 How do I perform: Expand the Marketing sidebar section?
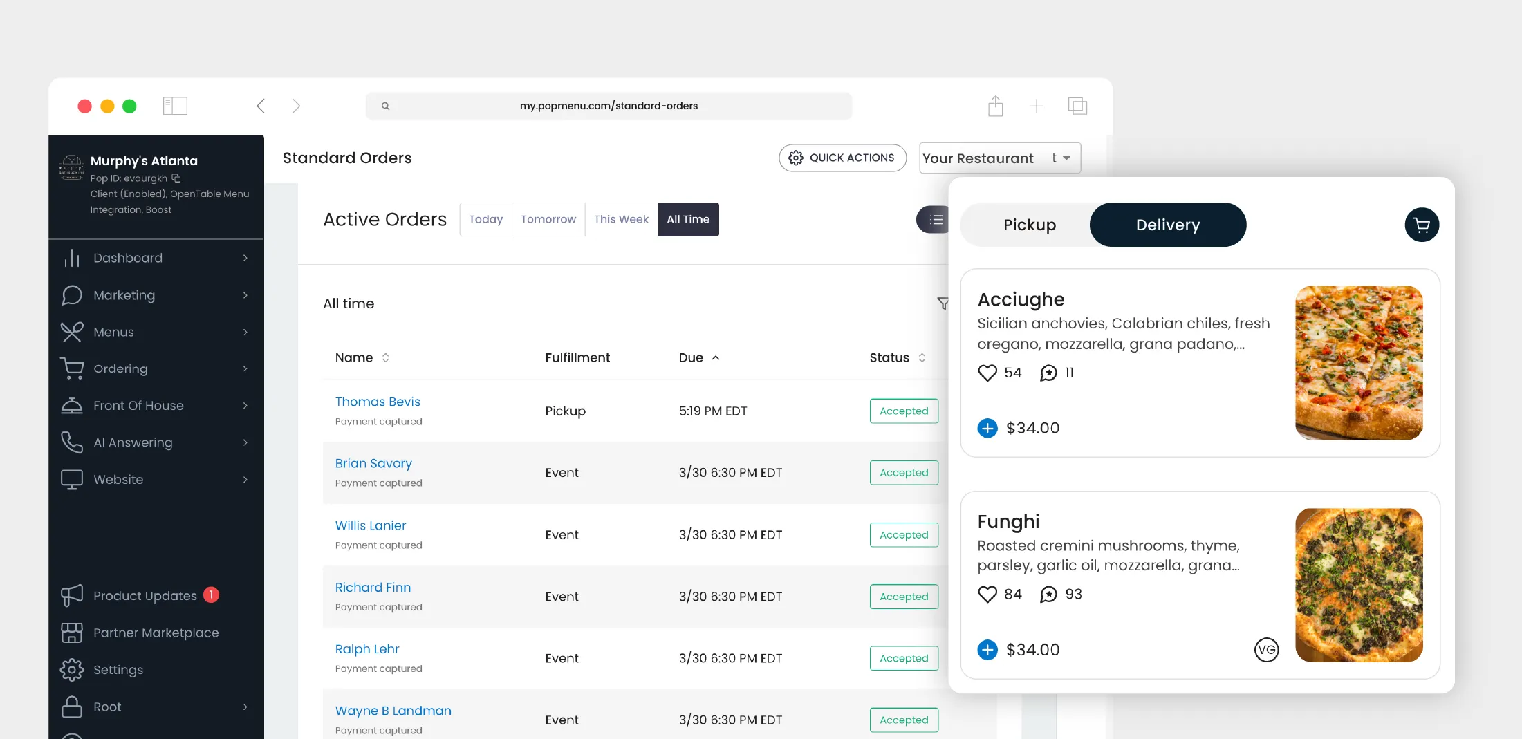[124, 295]
